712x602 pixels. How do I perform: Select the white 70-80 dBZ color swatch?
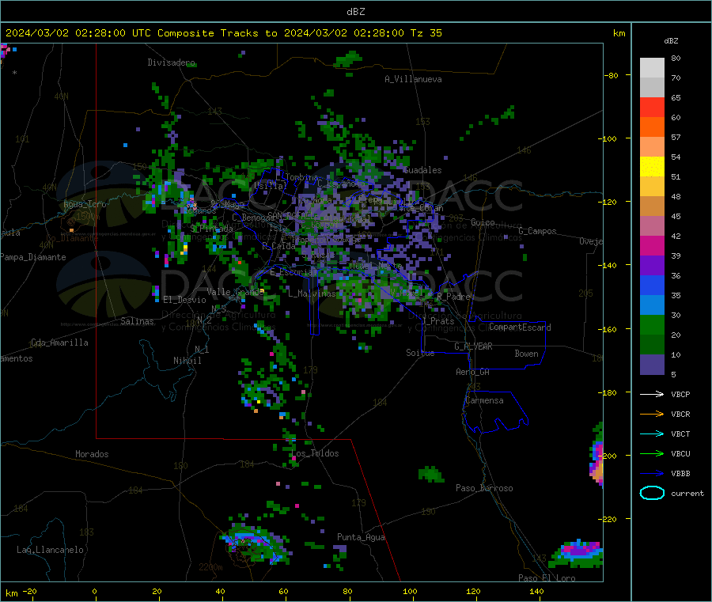652,68
